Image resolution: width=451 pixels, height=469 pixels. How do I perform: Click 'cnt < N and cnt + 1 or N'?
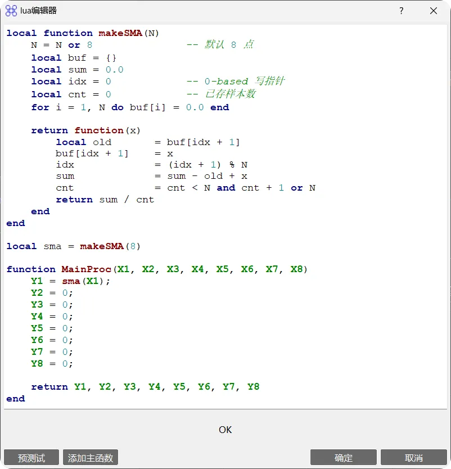pos(241,188)
